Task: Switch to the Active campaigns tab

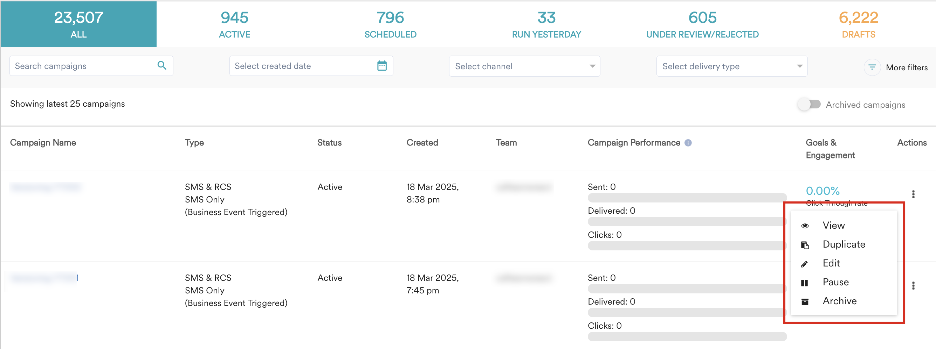Action: [x=234, y=24]
